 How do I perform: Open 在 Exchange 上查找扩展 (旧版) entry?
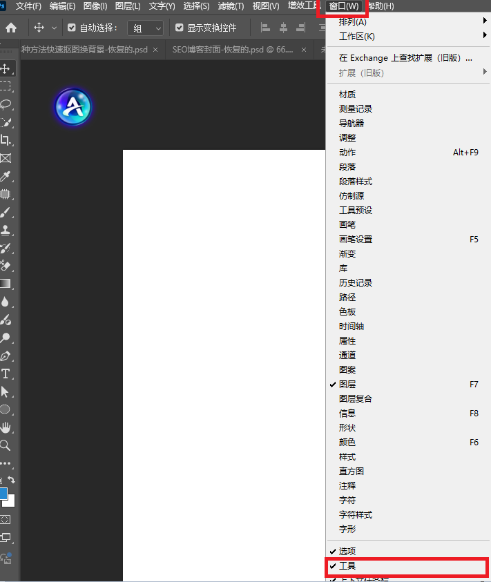(x=404, y=58)
